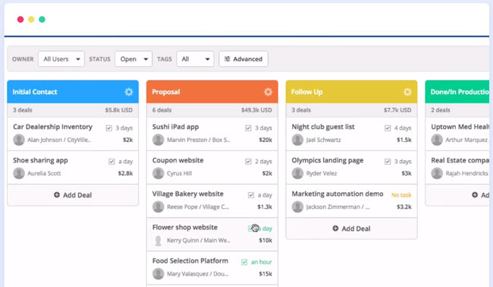Toggle task checkbox on Night club guest list
The height and width of the screenshot is (287, 493).
point(388,128)
